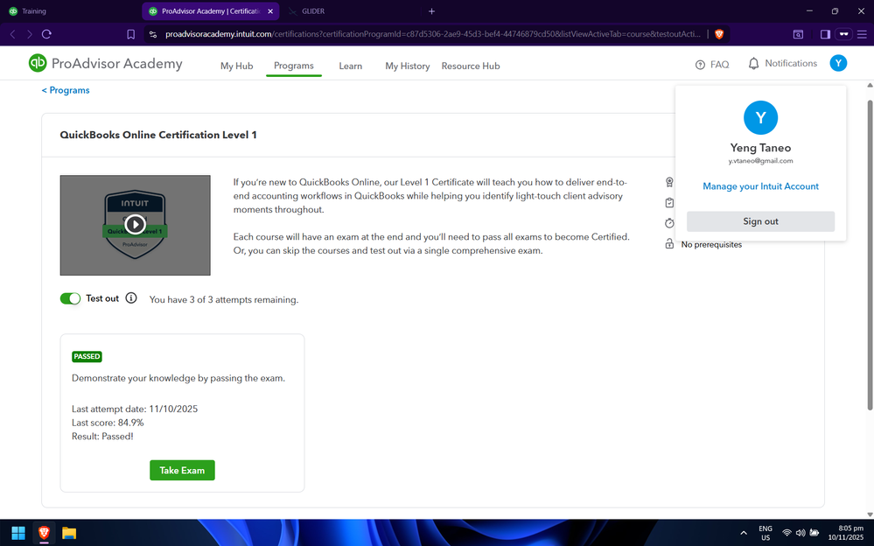Click the Brave browser taskbar icon
874x546 pixels.
44,533
